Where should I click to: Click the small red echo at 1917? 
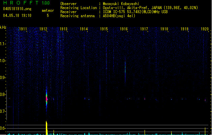point(145,99)
